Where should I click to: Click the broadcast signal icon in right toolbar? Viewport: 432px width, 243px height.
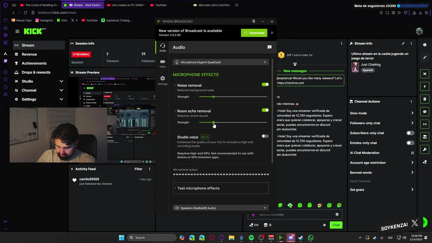[425, 124]
